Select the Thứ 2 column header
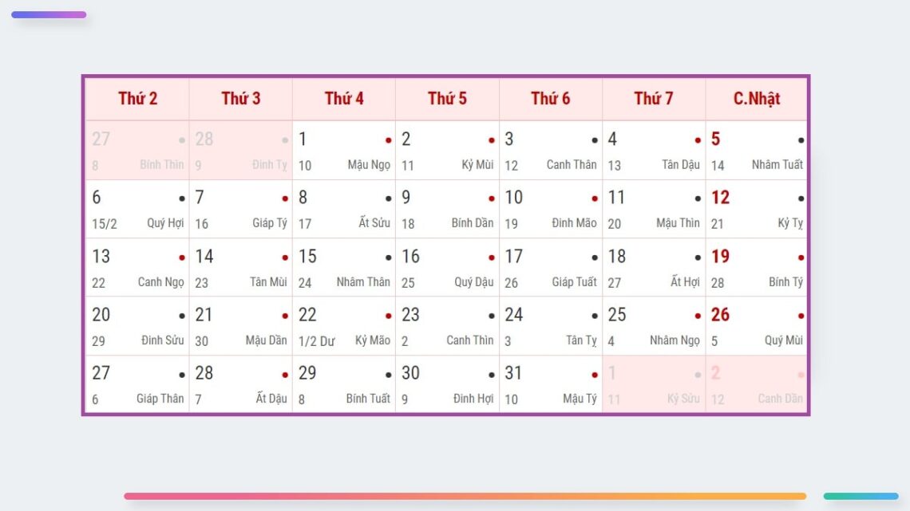Viewport: 910px width, 511px height. click(137, 99)
